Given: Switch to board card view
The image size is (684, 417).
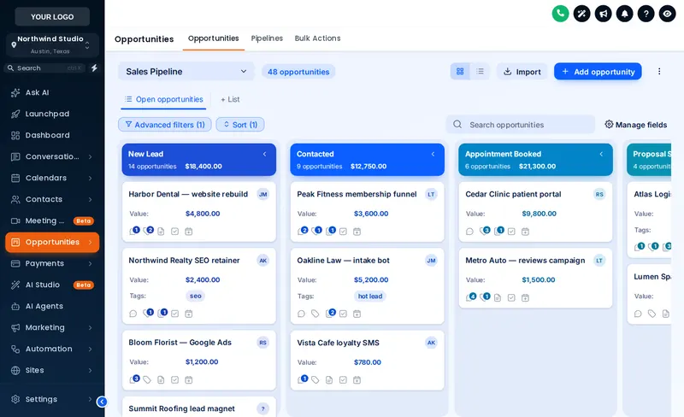Looking at the screenshot, I should coord(460,72).
